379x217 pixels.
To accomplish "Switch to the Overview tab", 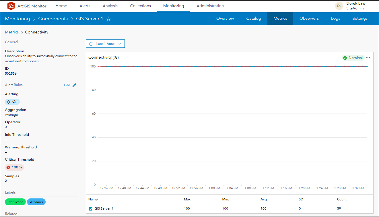I will coord(225,19).
